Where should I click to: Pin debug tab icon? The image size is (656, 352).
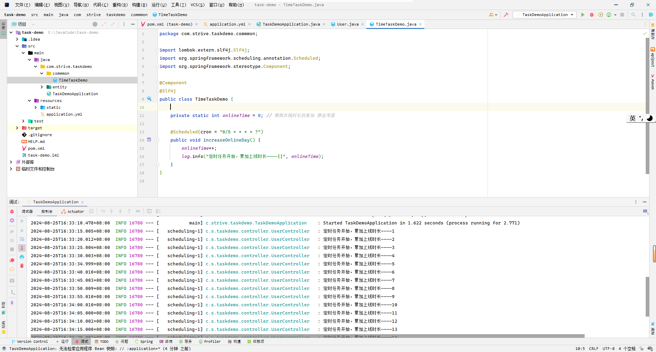pyautogui.click(x=12, y=303)
